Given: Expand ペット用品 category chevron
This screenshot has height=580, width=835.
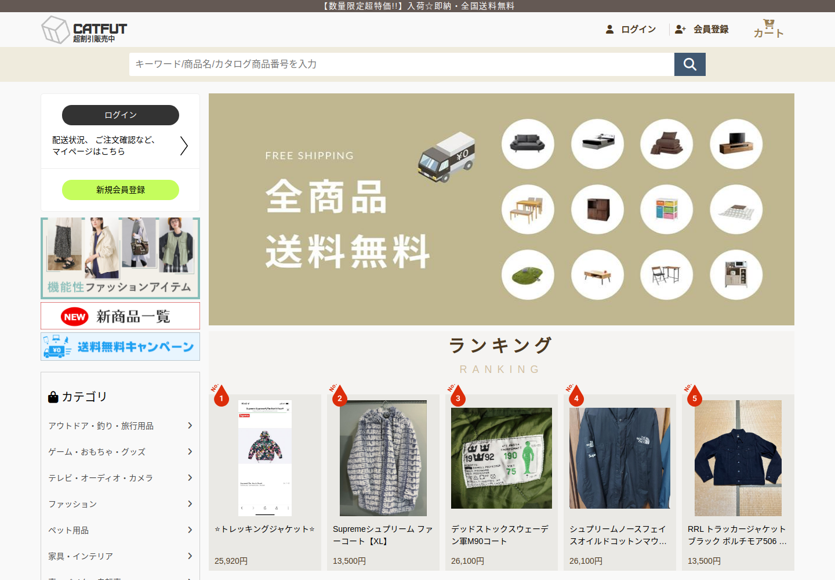Looking at the screenshot, I should click(x=190, y=530).
